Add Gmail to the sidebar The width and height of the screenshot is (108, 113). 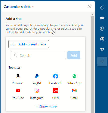pos(74,94)
